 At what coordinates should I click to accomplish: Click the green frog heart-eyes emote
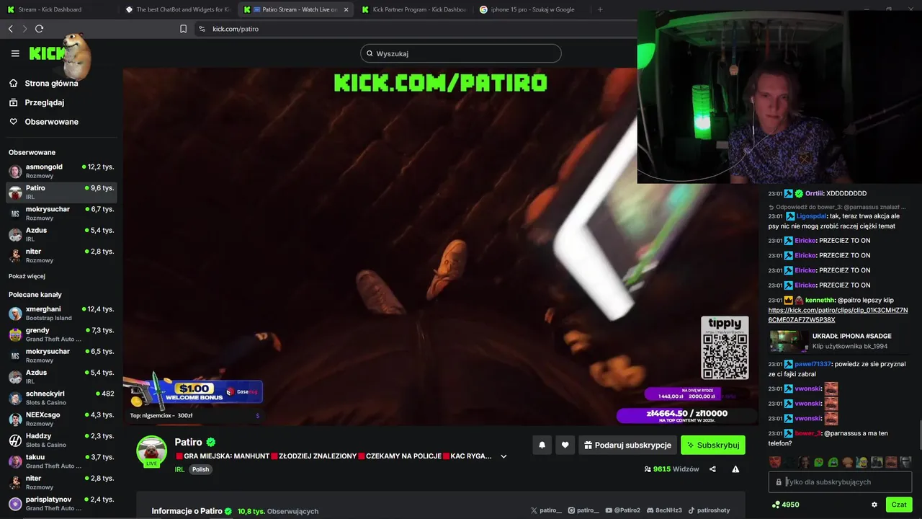pyautogui.click(x=818, y=462)
